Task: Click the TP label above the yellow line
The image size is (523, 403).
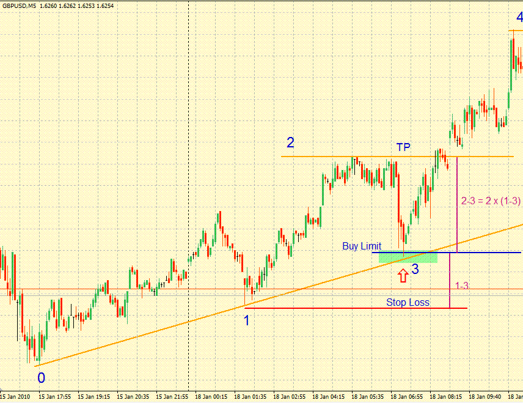Action: pos(403,147)
